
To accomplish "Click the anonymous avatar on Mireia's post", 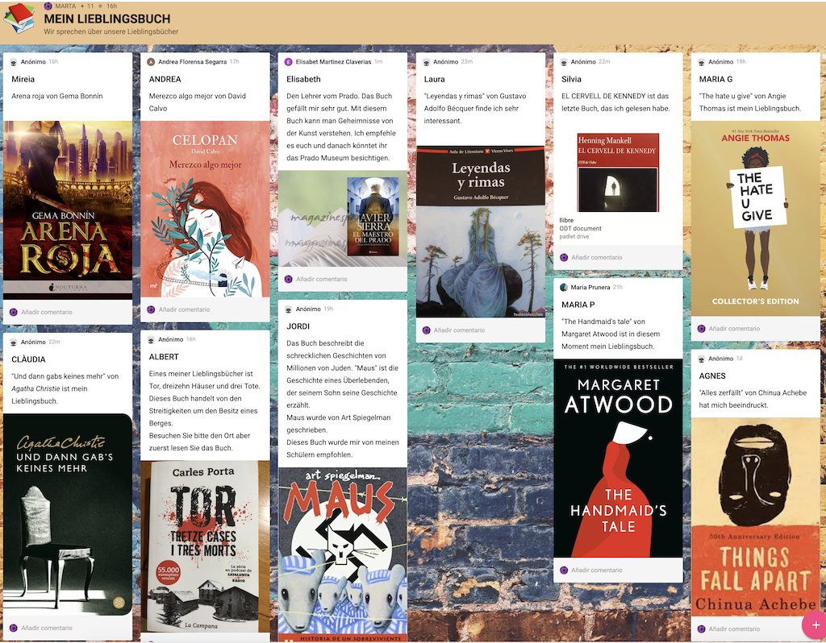I will [x=14, y=61].
